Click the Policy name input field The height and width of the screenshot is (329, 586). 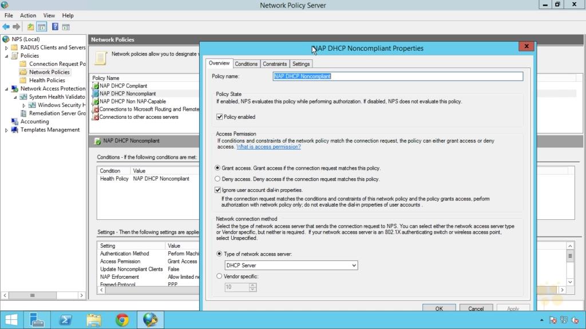click(x=398, y=76)
